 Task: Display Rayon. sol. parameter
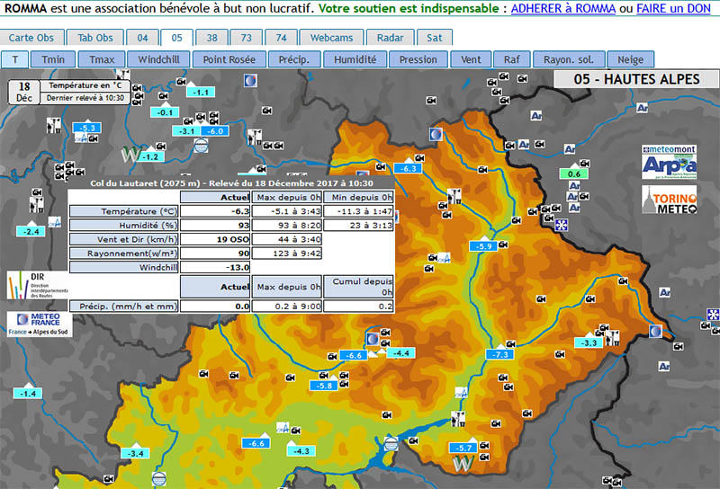(x=569, y=59)
